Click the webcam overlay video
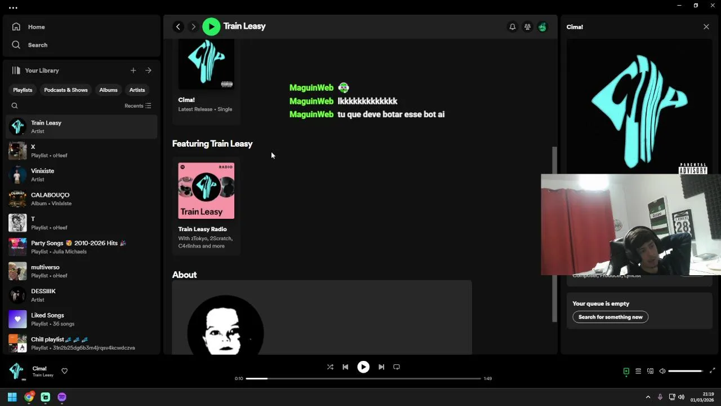 coord(631,224)
